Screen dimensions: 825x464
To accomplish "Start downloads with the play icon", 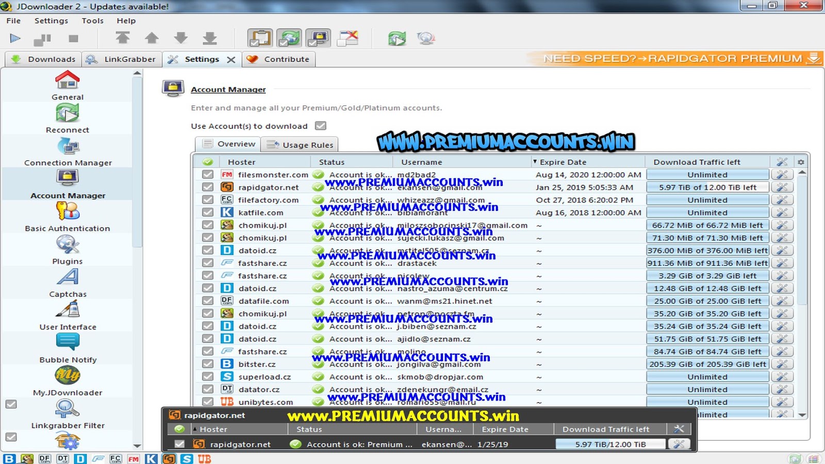I will (x=15, y=38).
